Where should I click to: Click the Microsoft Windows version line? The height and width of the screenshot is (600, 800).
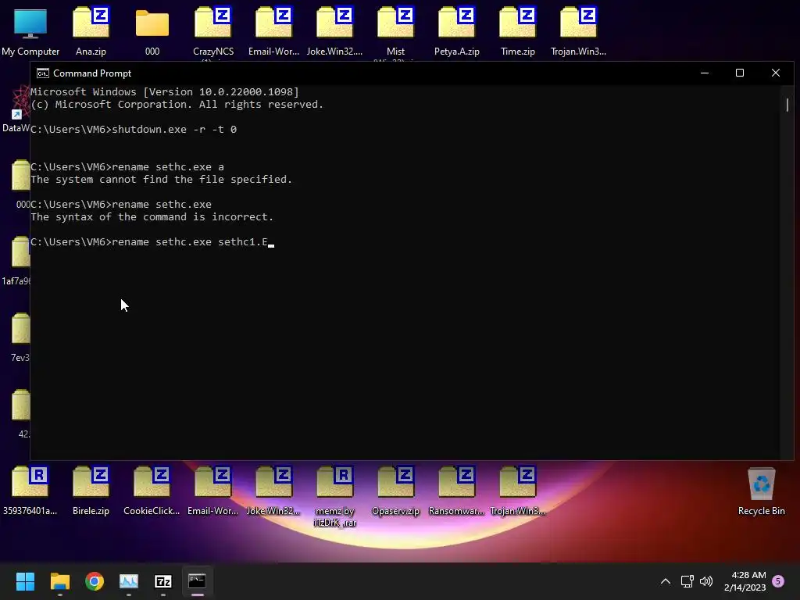165,92
